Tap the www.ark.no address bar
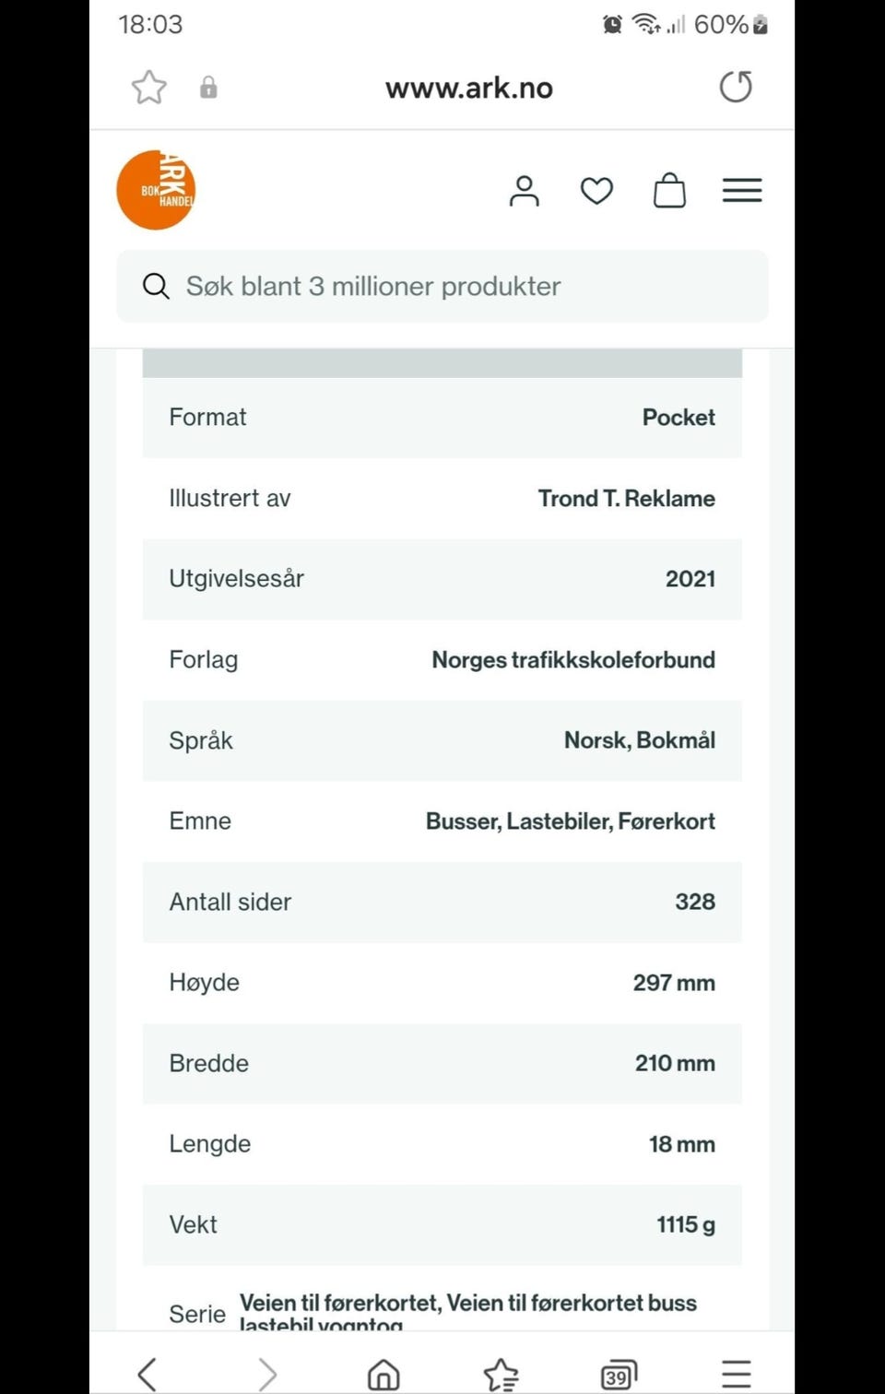This screenshot has height=1394, width=885. 468,88
